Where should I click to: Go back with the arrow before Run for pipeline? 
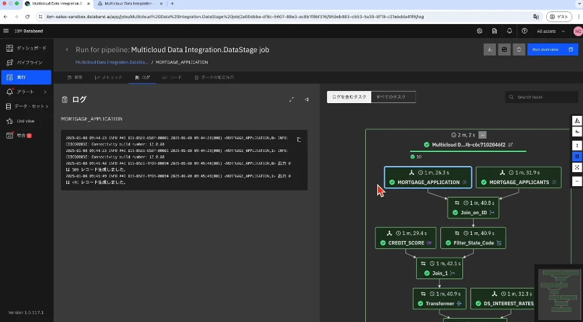point(67,50)
